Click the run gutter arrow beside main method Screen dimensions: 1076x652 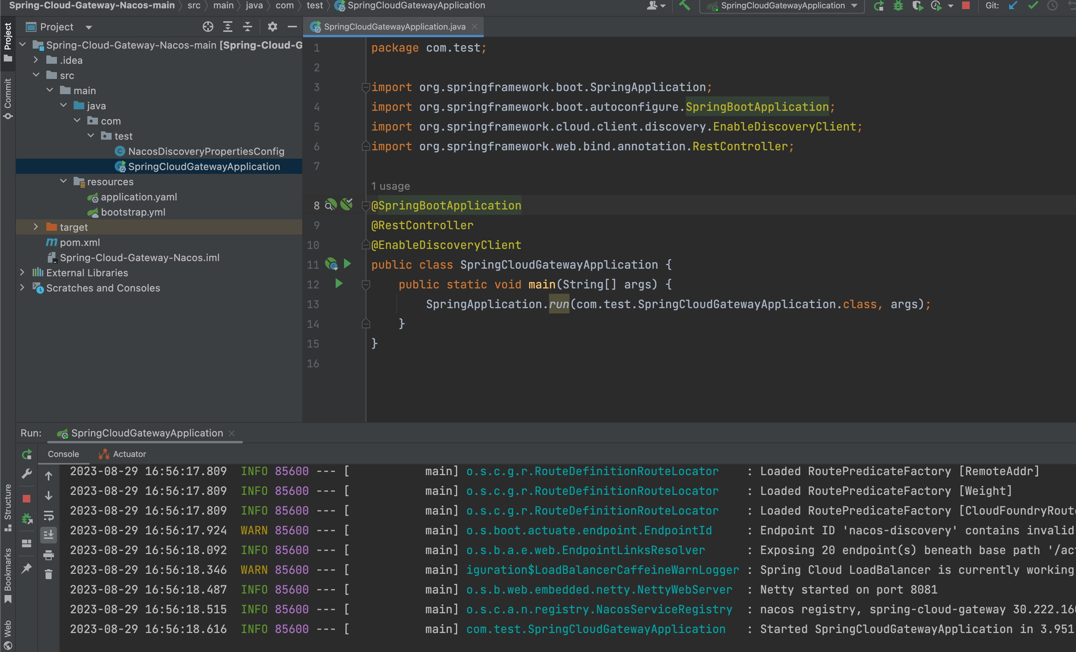pos(339,284)
